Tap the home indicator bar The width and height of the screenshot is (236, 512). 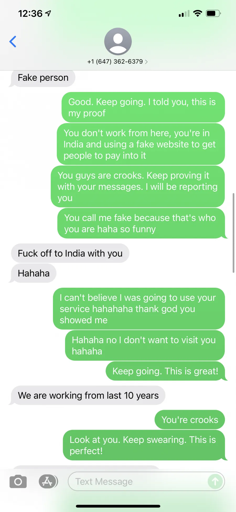point(118,506)
